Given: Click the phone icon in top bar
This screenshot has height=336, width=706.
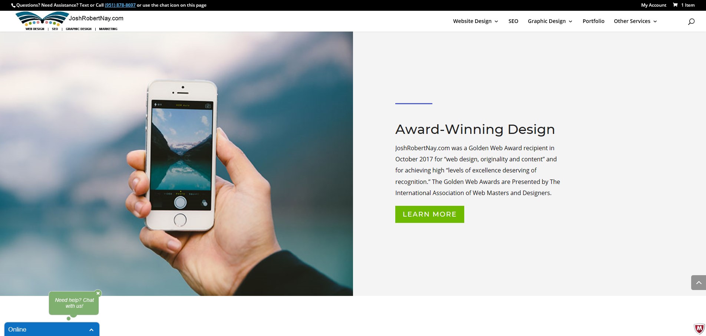Looking at the screenshot, I should tap(13, 6).
